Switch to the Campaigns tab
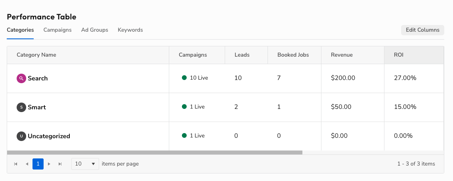This screenshot has width=453, height=181. tap(57, 30)
